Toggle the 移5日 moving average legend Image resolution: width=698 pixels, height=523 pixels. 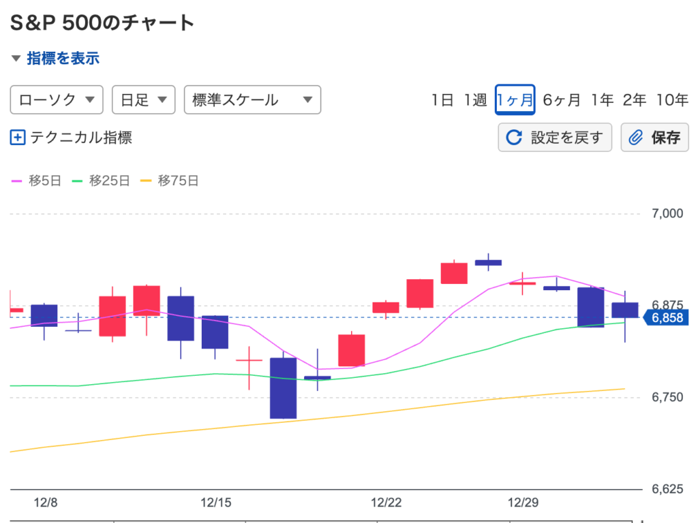tap(37, 180)
